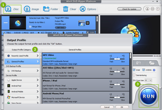Expand Android Mobile chevron arrow
This screenshot has width=162, height=110.
tap(38, 91)
